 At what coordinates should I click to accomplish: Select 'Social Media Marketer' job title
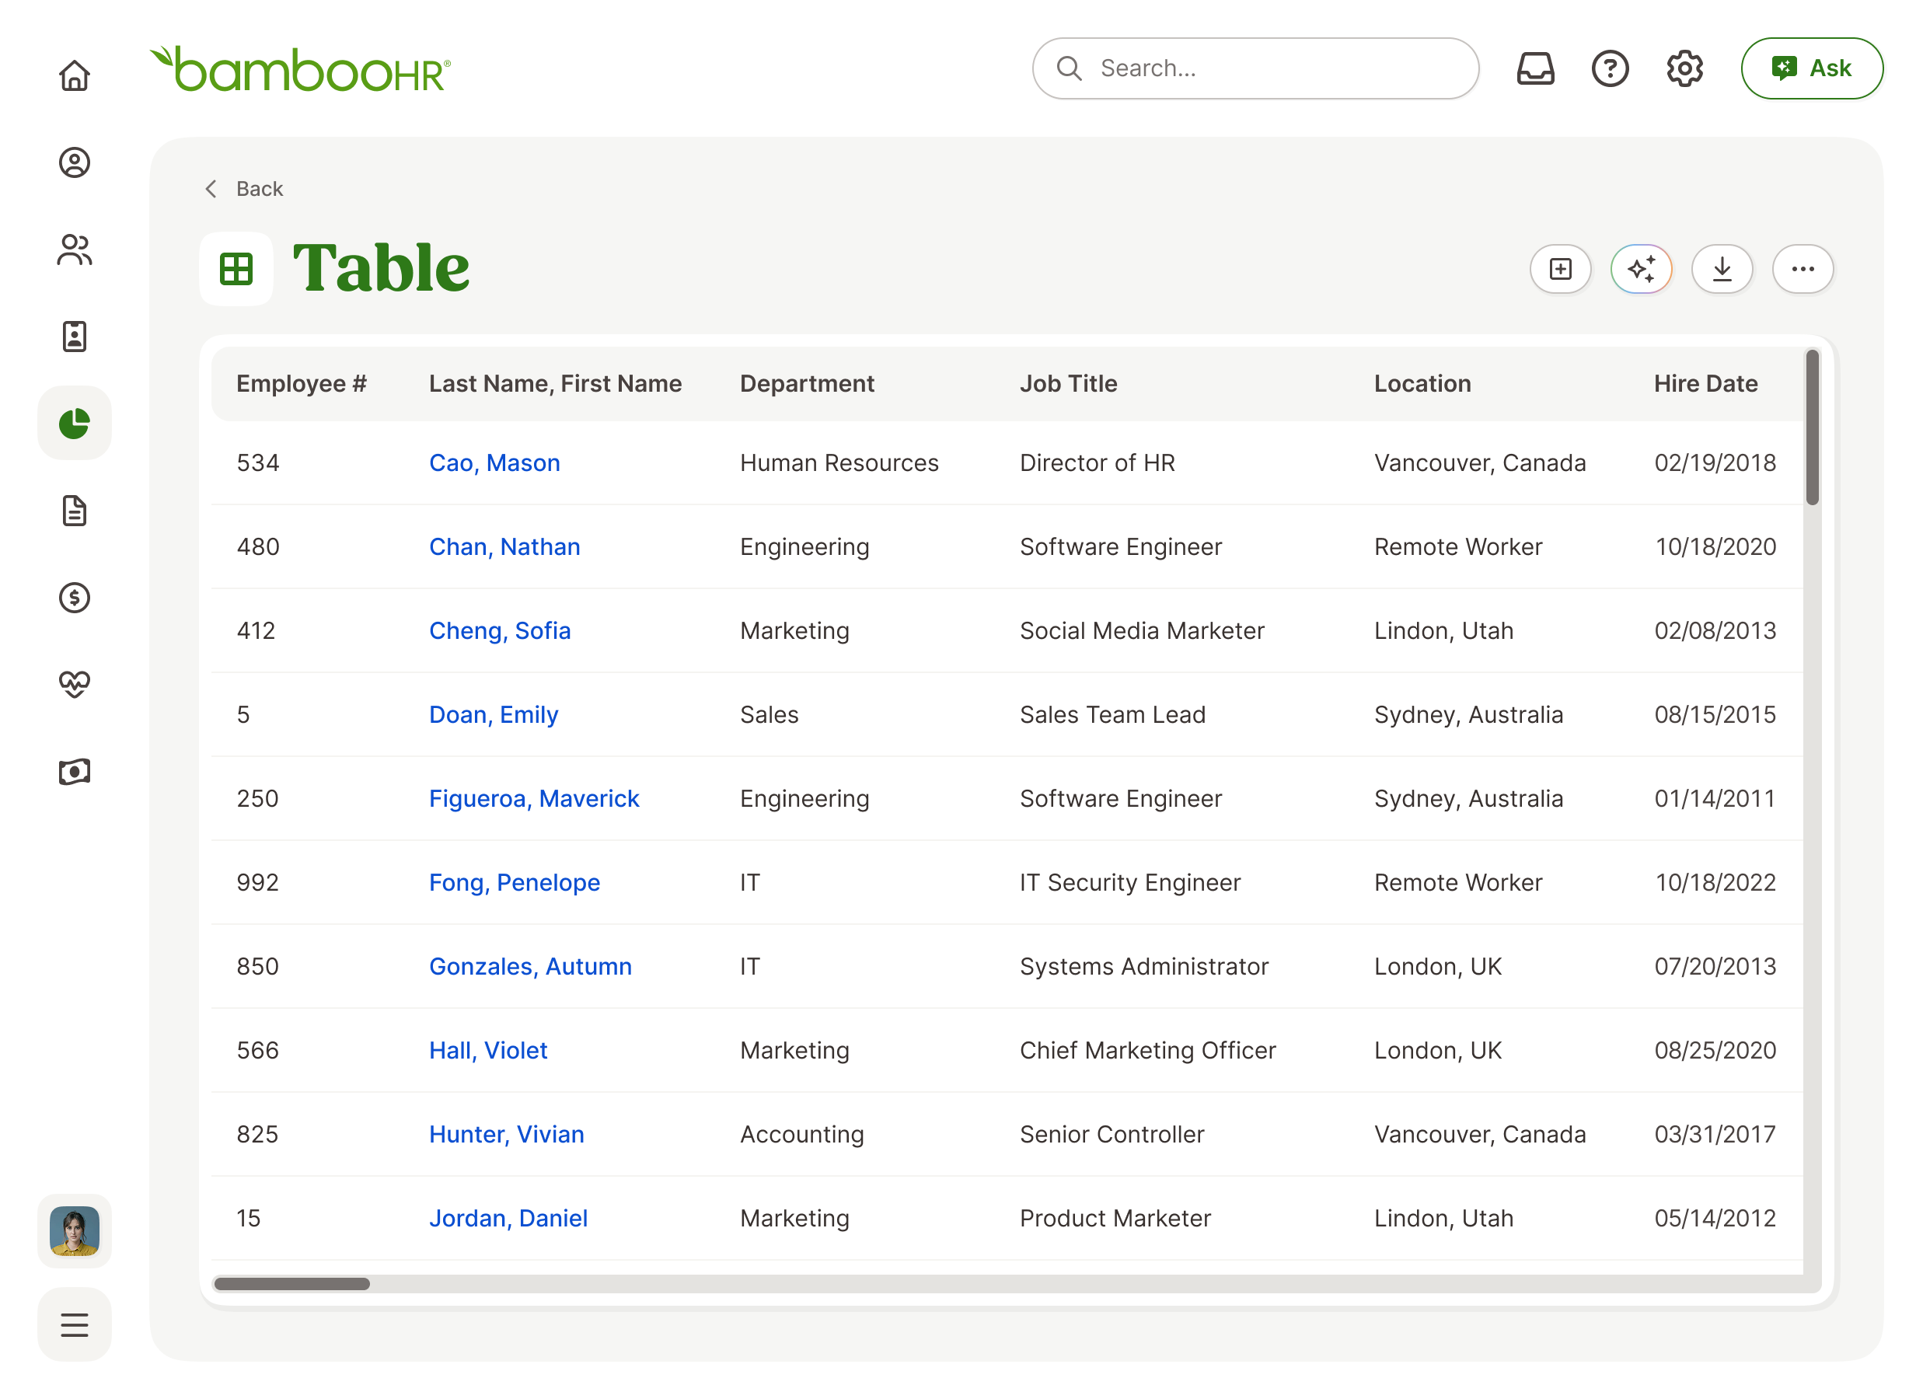1142,630
